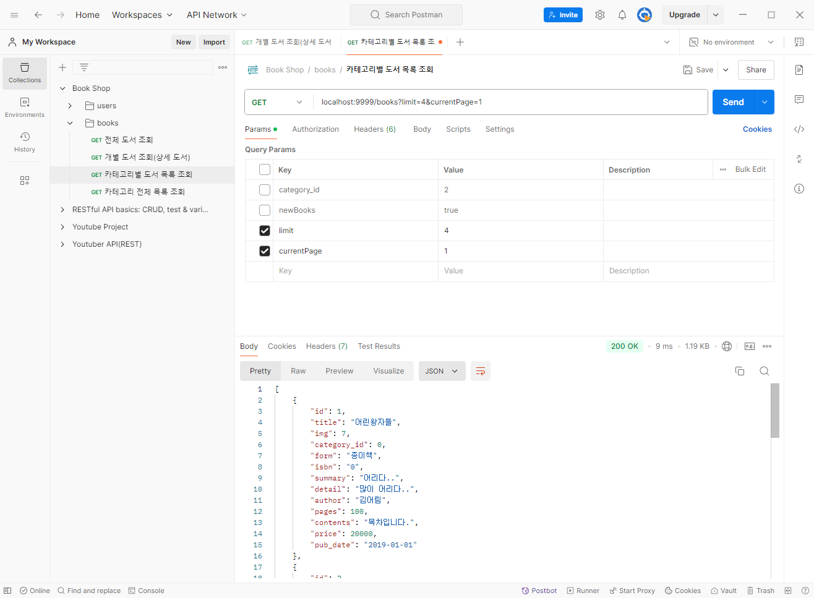Open the Comments right sidebar icon

click(x=799, y=99)
